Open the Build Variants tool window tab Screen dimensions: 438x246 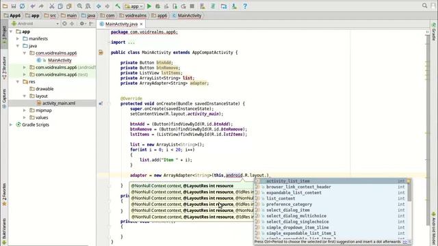[4, 232]
